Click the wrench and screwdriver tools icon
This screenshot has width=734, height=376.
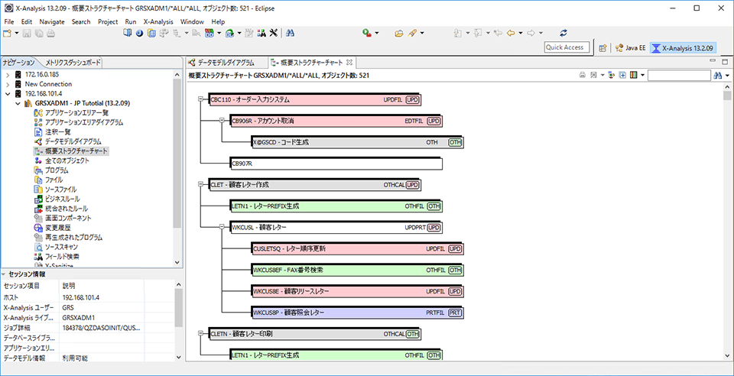(x=274, y=33)
